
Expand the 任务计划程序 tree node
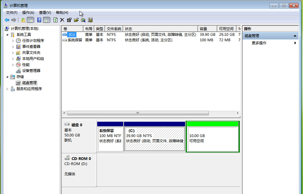13,41
